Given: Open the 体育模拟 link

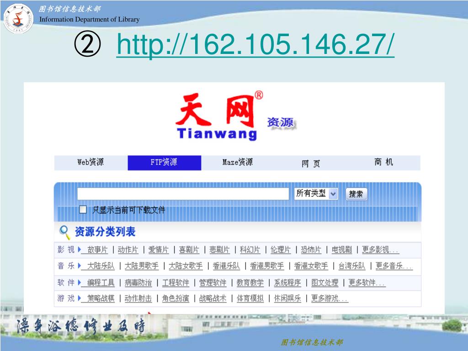Looking at the screenshot, I should (250, 298).
